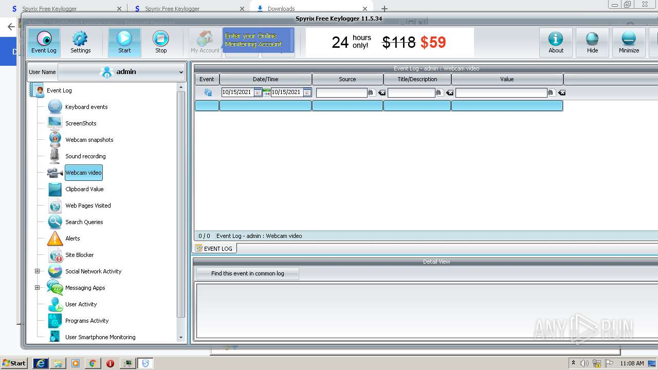Search using Source filter binoculars icon
Screen dimensions: 658x370
click(x=371, y=92)
